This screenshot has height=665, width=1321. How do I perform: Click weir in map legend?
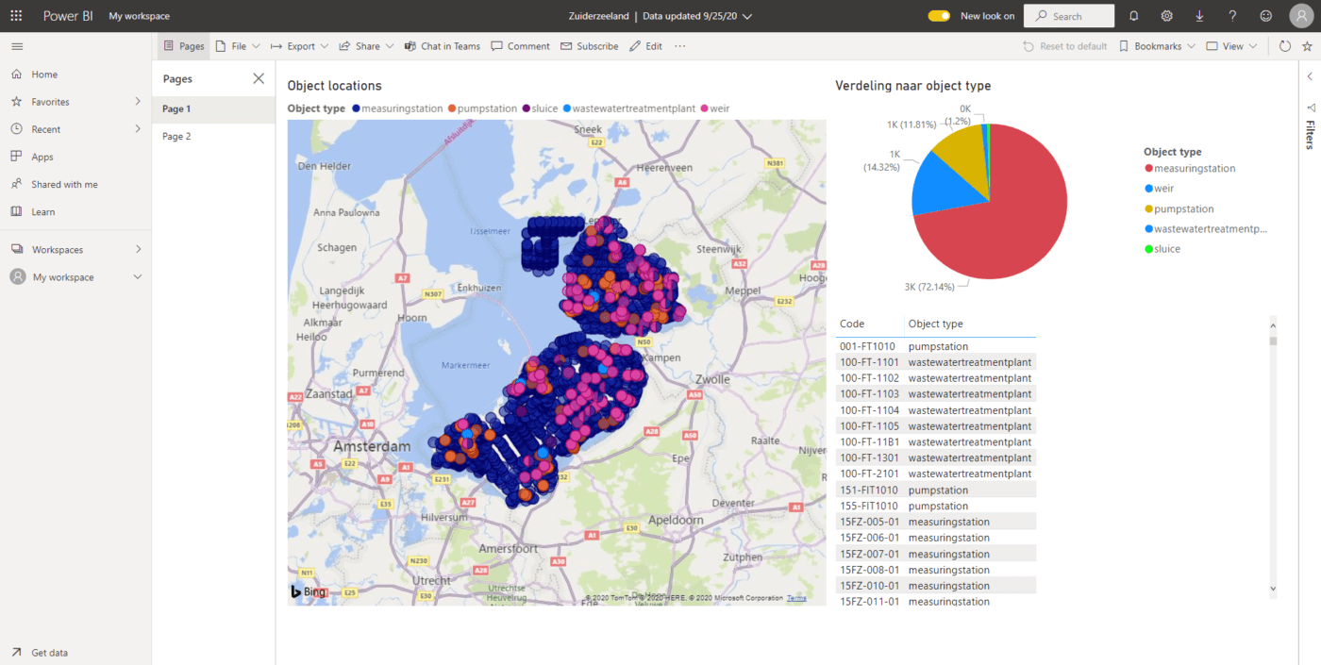713,108
